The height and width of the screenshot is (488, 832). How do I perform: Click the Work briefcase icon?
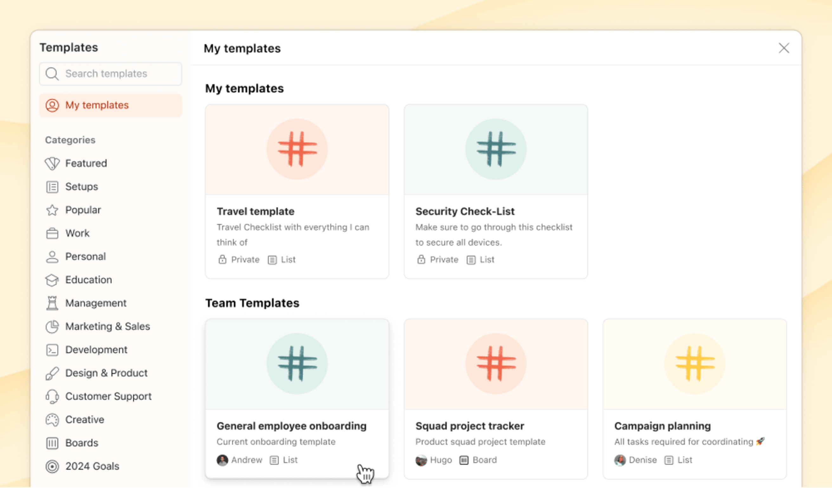pos(52,233)
